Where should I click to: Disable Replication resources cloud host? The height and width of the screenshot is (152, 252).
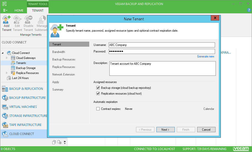coord(98,93)
